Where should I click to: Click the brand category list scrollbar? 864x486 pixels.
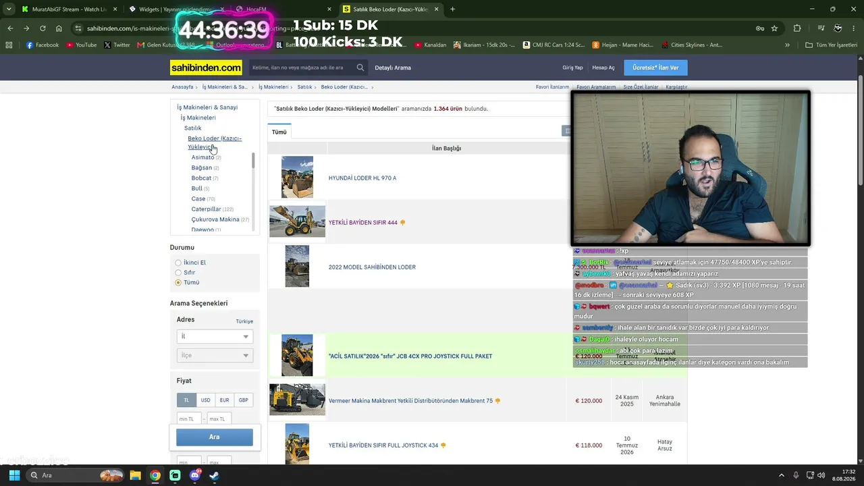[x=254, y=161]
